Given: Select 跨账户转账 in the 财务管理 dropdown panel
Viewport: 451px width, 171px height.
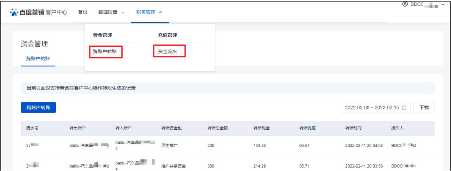Looking at the screenshot, I should (105, 51).
